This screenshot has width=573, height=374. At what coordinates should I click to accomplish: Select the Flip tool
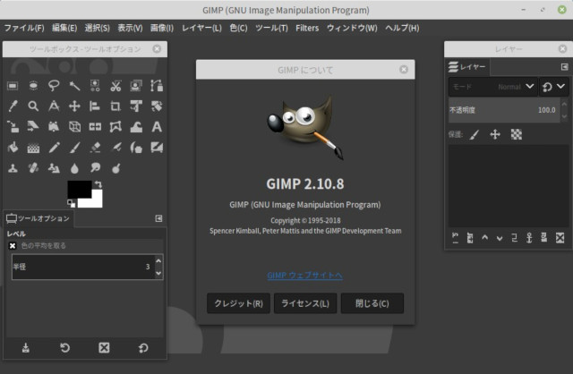click(x=95, y=127)
